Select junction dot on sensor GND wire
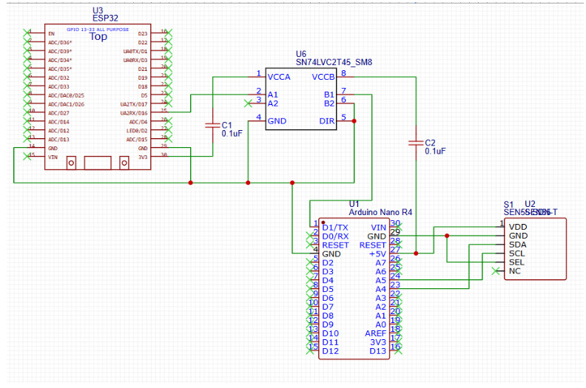Viewport: 586px width, 388px height. tap(447, 236)
